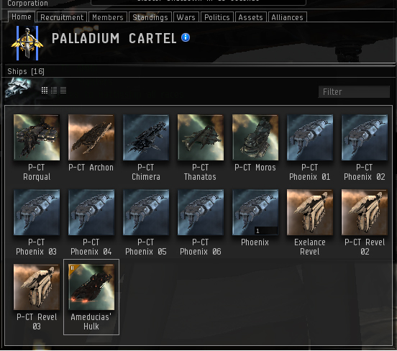
Task: Go to the Assets tab
Action: (x=251, y=17)
